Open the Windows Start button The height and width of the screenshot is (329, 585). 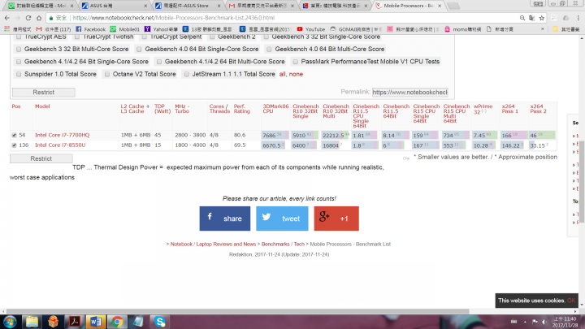pyautogui.click(x=10, y=322)
